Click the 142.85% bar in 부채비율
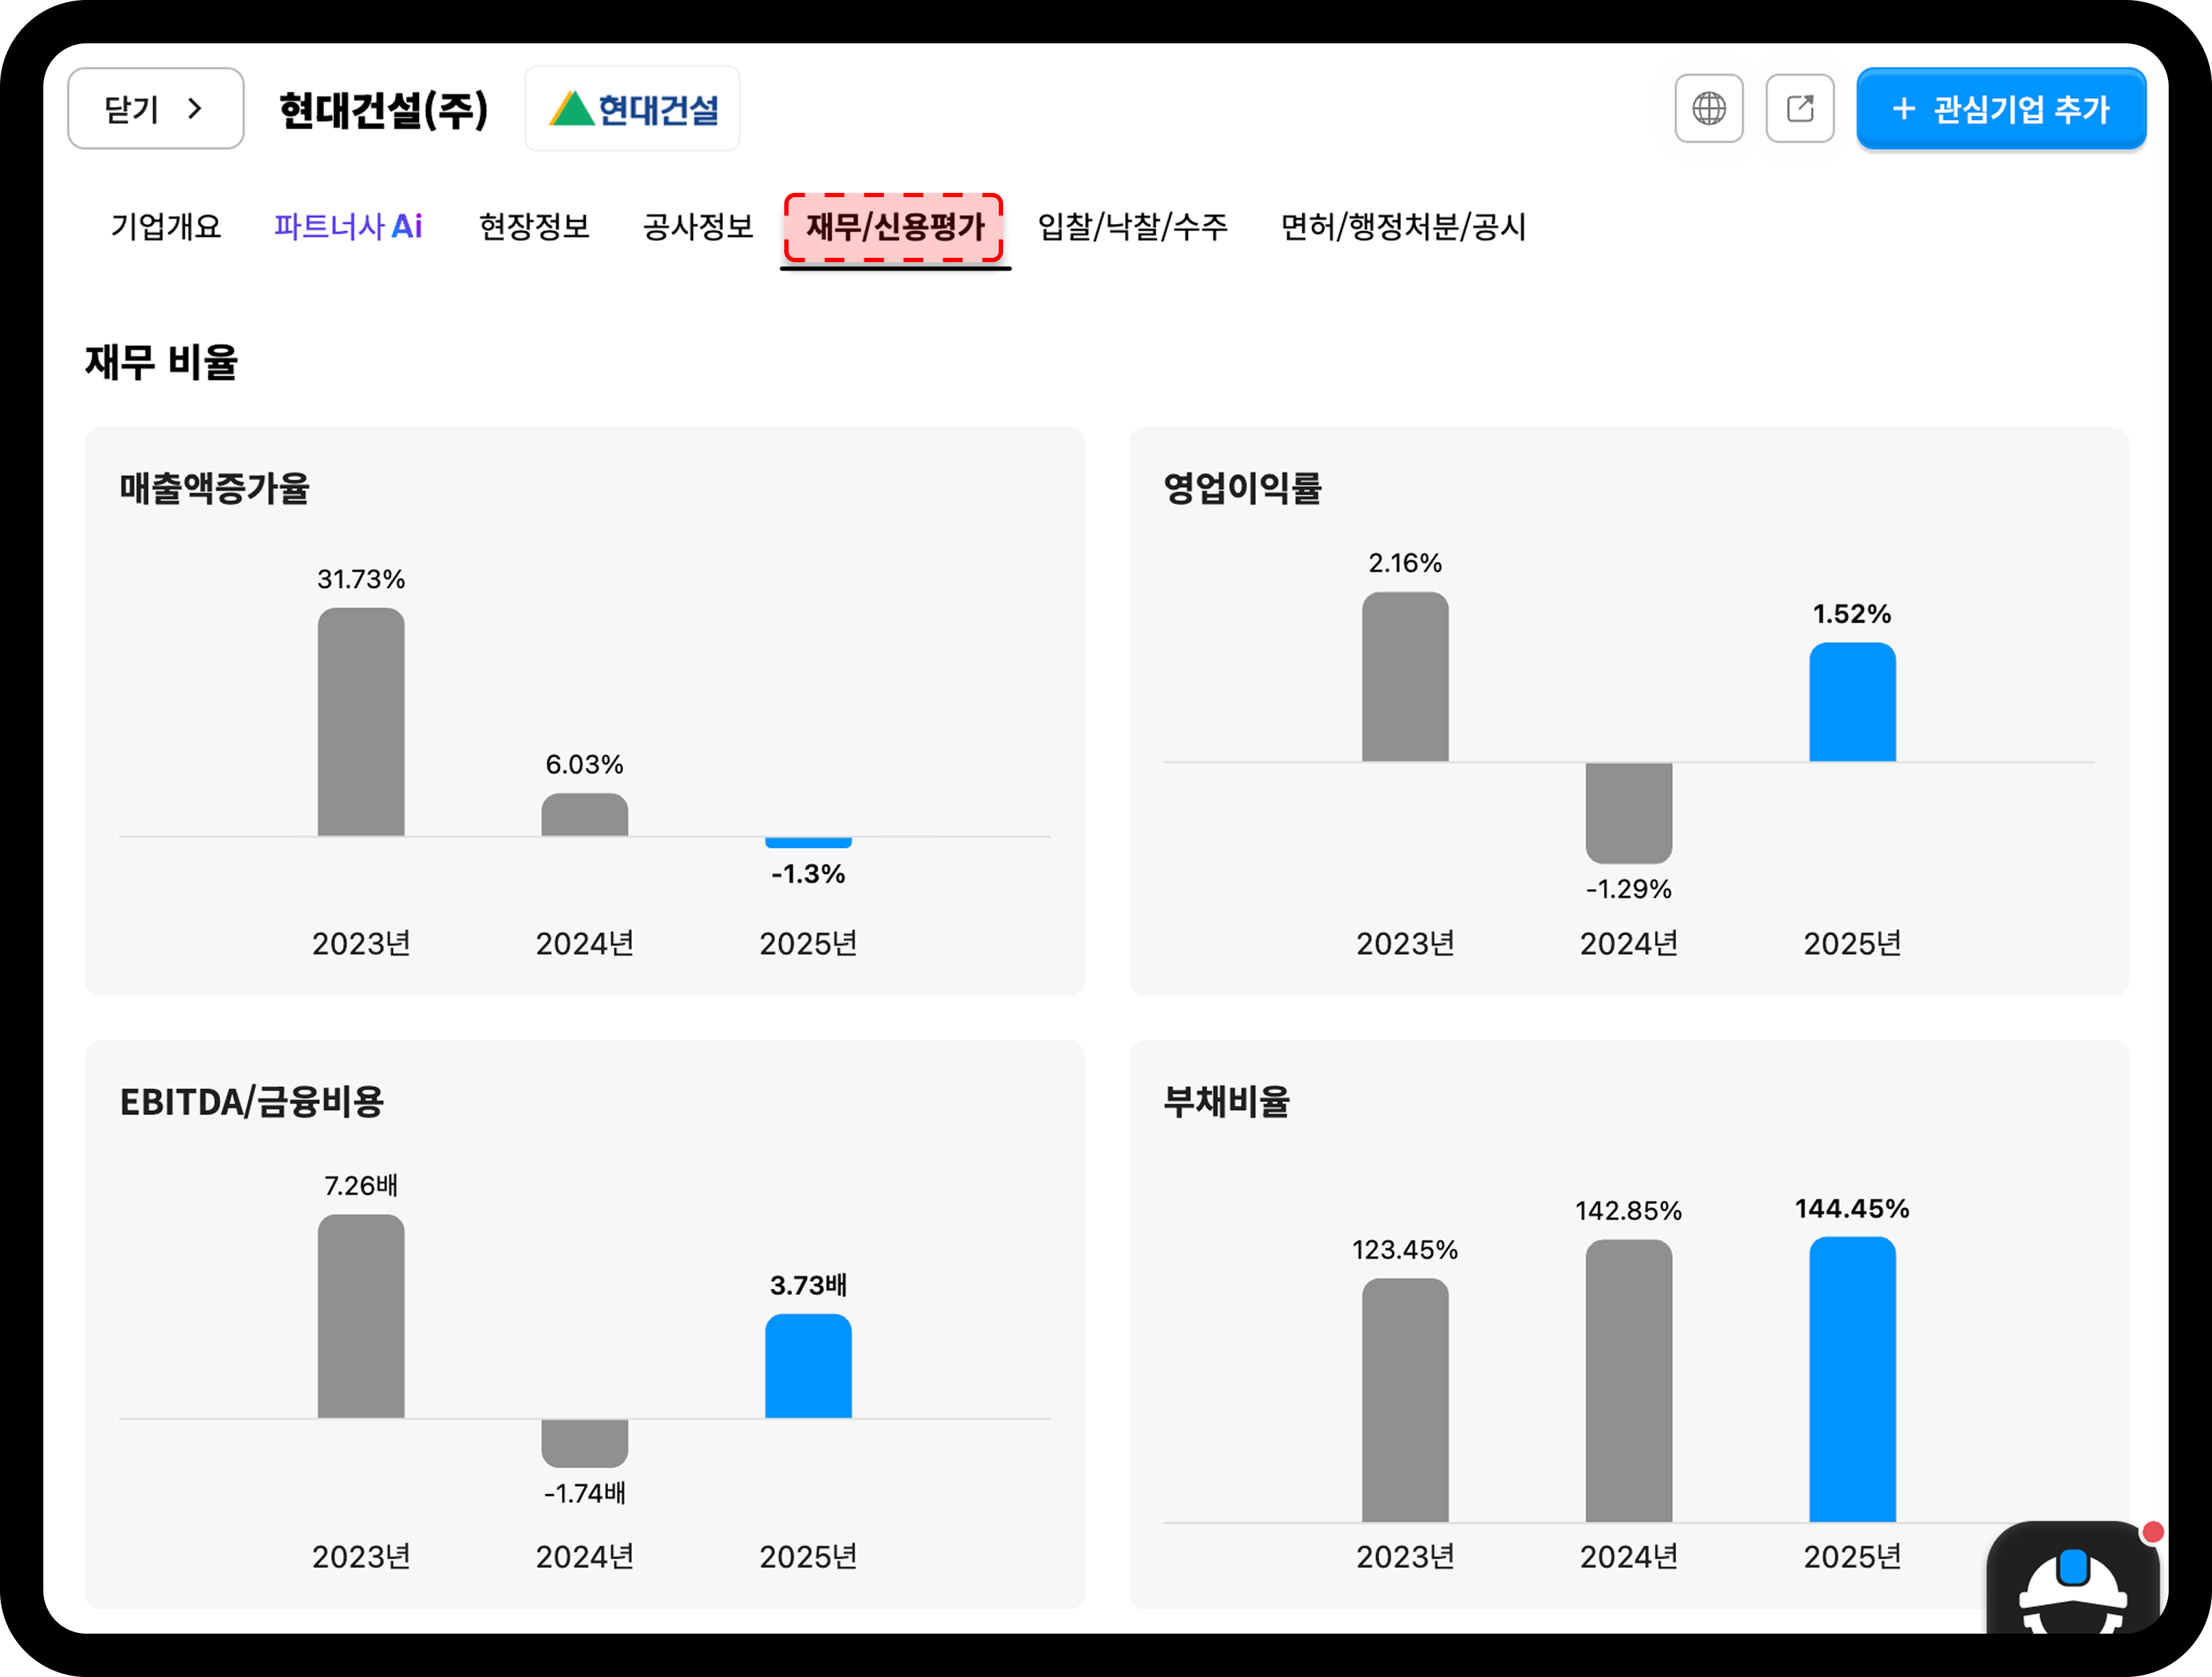The width and height of the screenshot is (2212, 1677). (x=1629, y=1381)
